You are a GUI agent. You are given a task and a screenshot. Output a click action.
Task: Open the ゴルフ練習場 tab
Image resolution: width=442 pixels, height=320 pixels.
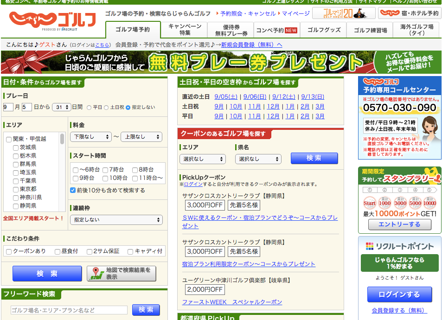point(370,30)
